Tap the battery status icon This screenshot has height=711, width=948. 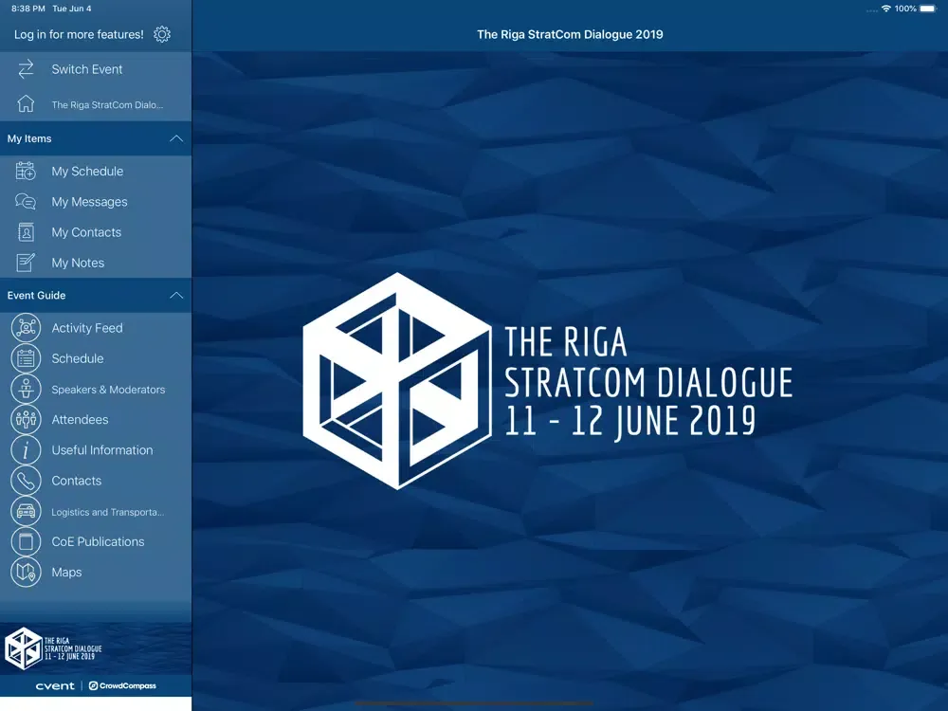927,9
